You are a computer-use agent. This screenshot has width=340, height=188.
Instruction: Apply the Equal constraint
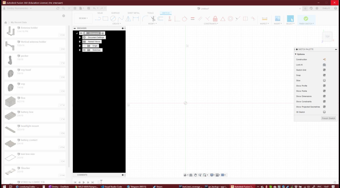(193, 19)
